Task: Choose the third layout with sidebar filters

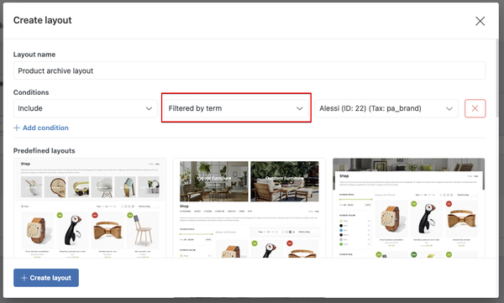Action: tap(408, 208)
